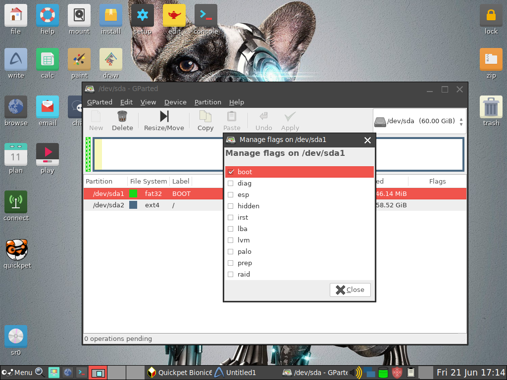Open the trash icon

(x=490, y=108)
